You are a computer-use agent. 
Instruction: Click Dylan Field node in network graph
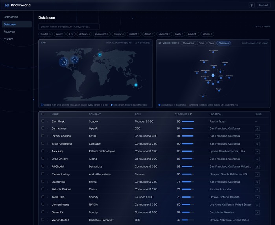coord(225,64)
